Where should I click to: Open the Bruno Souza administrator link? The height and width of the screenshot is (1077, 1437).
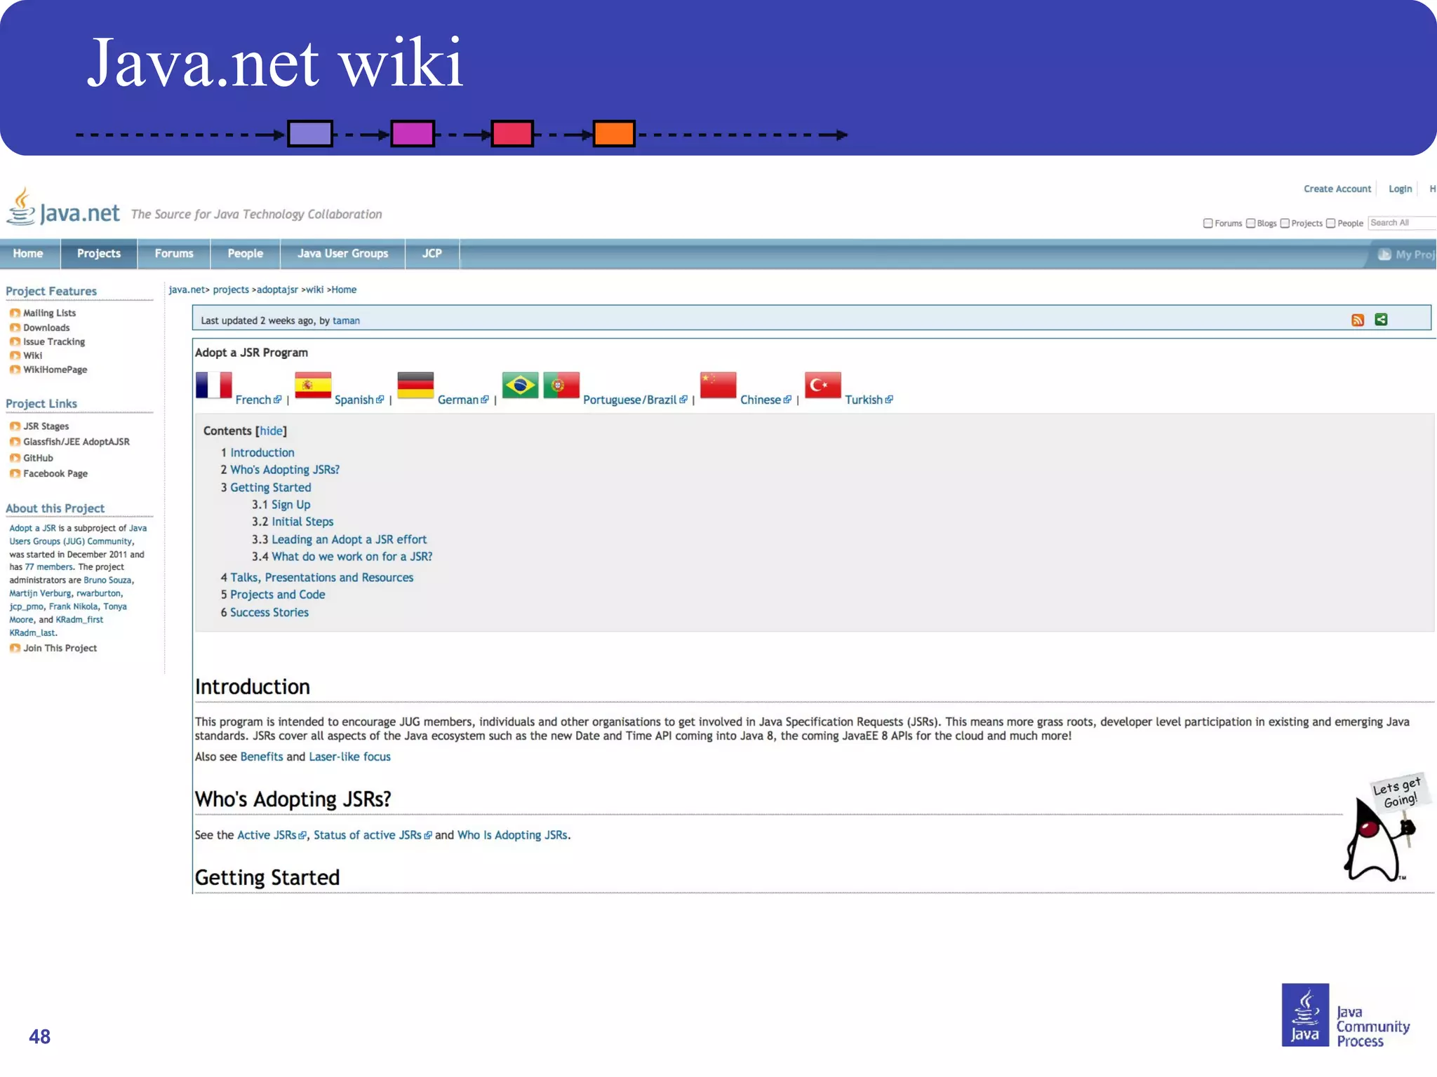pos(107,581)
